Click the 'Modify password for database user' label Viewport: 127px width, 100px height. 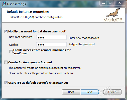(37, 31)
